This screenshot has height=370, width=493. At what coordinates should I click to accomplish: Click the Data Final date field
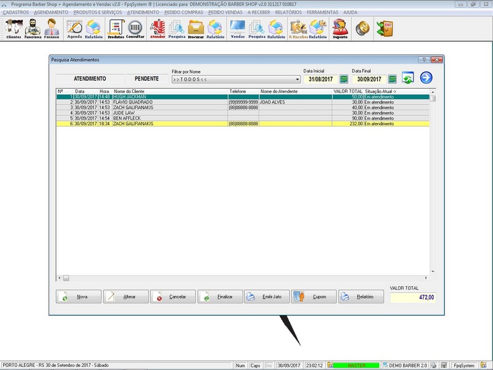click(369, 79)
